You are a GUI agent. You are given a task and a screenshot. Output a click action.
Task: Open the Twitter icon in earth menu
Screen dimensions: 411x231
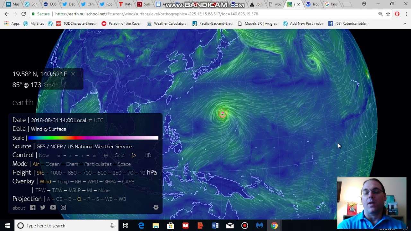point(43,208)
